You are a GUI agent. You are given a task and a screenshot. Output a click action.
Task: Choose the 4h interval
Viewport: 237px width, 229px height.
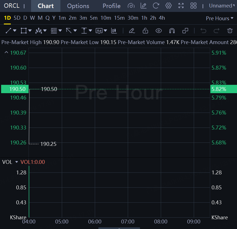click(162, 18)
